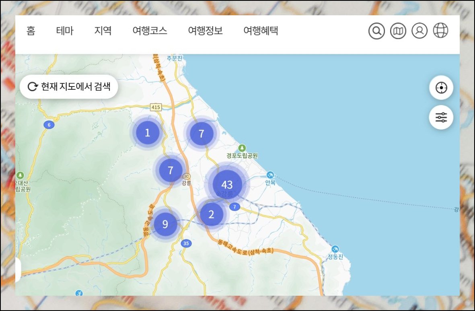Click the 강릉 JC junction marker
The width and height of the screenshot is (475, 311).
pos(187,176)
